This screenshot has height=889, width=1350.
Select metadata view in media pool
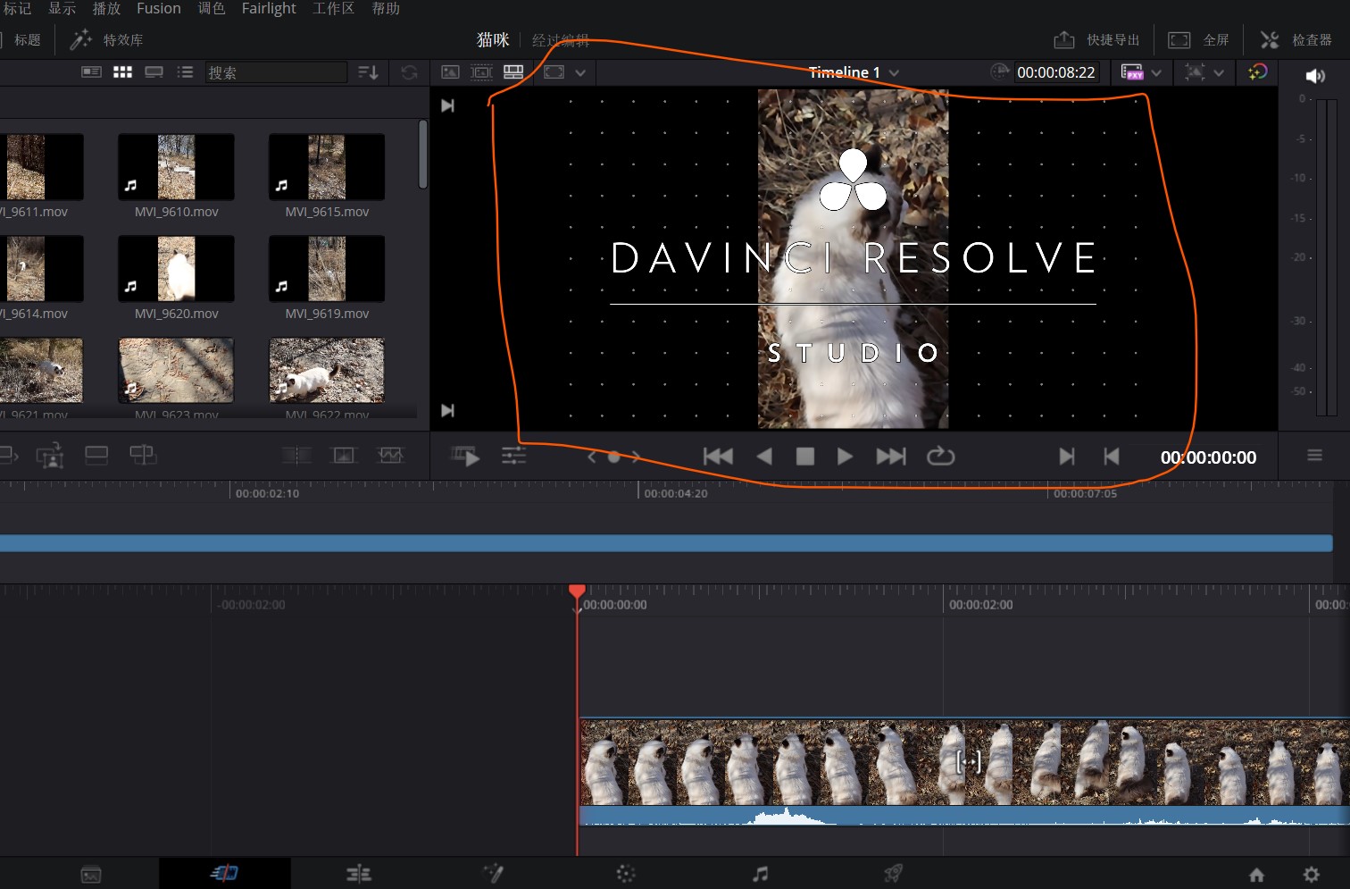(91, 71)
